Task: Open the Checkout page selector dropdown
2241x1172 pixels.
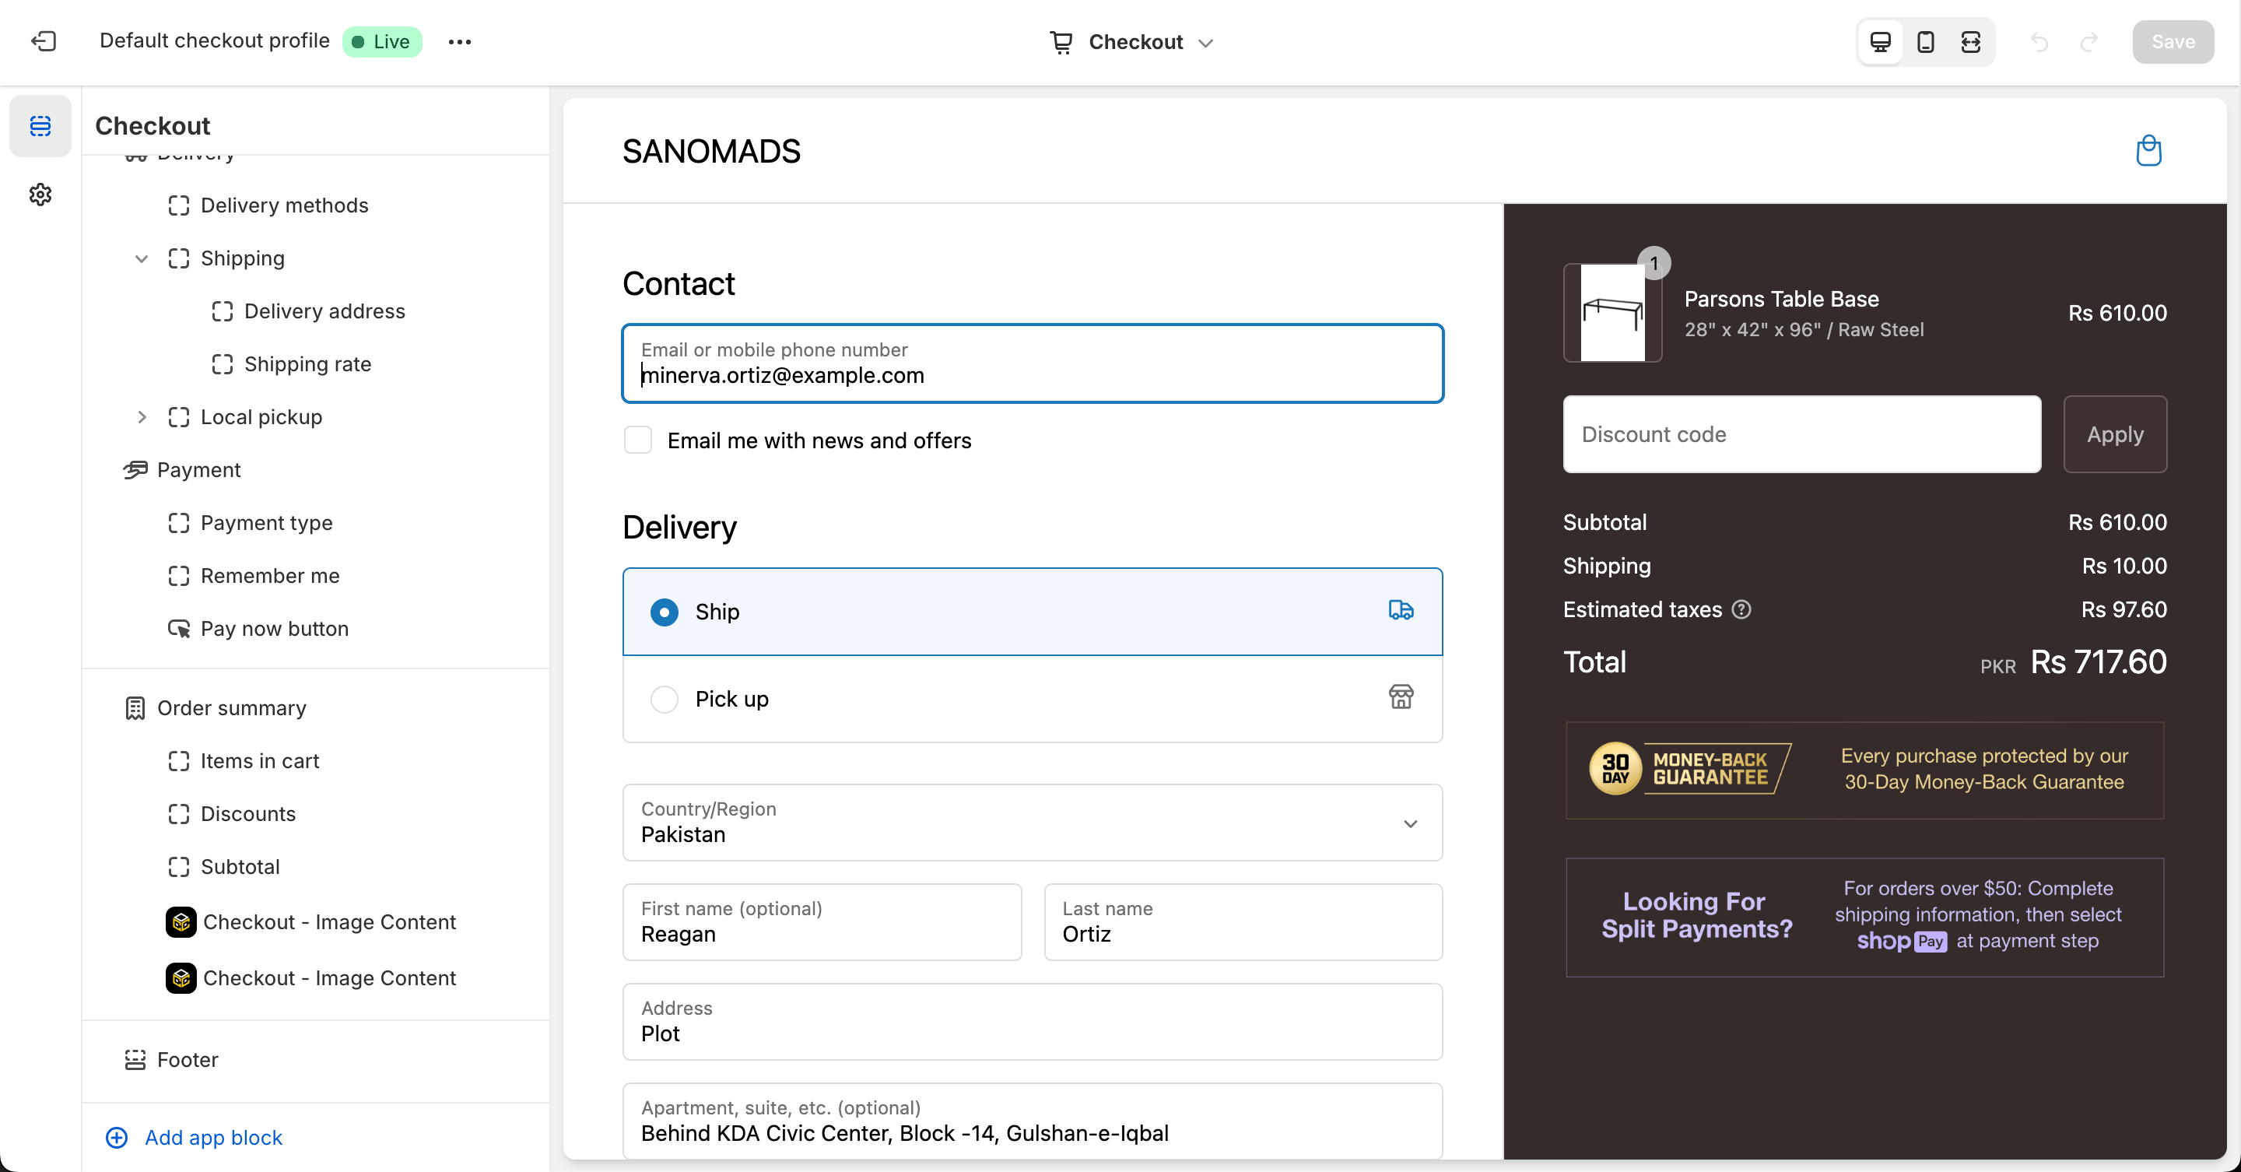Action: [x=1131, y=42]
